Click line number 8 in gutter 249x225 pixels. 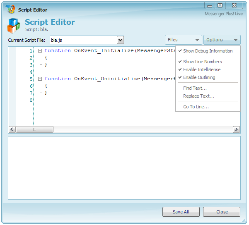coord(31,100)
